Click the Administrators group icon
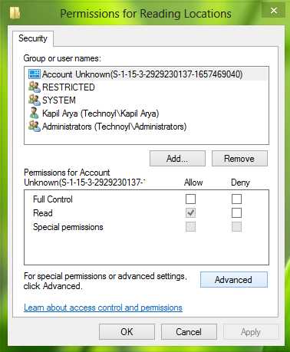 tap(35, 127)
